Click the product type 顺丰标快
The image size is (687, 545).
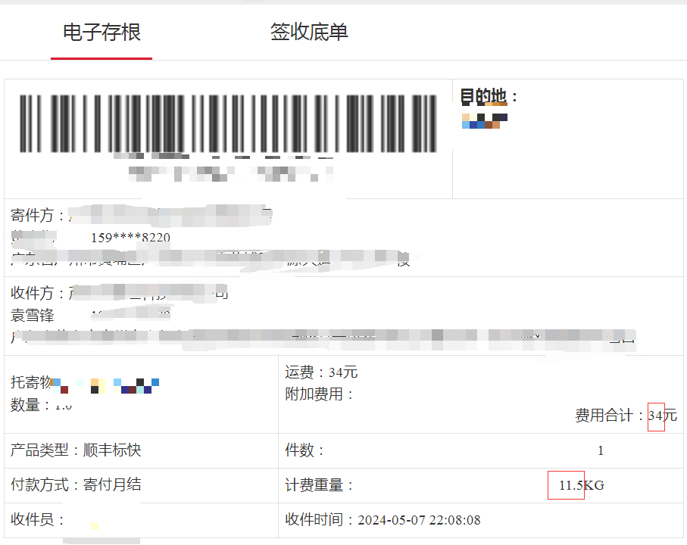point(112,450)
